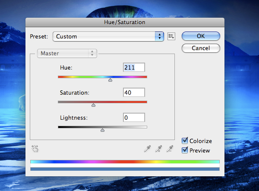Select the Add to Sample eyedropper

pos(158,149)
